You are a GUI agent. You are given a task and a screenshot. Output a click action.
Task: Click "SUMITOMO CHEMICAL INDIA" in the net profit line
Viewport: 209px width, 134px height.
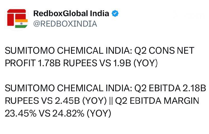67,51
